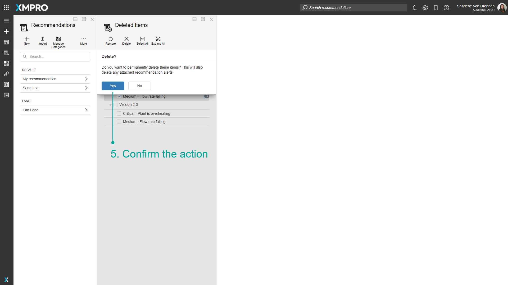508x285 pixels.
Task: Open the settings gear icon
Action: (425, 8)
